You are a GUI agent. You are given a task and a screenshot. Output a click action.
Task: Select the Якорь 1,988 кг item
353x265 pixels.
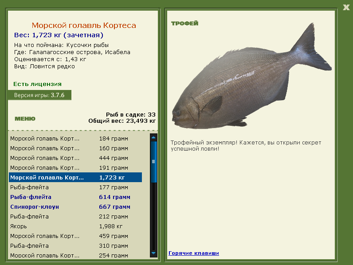click(x=75, y=226)
